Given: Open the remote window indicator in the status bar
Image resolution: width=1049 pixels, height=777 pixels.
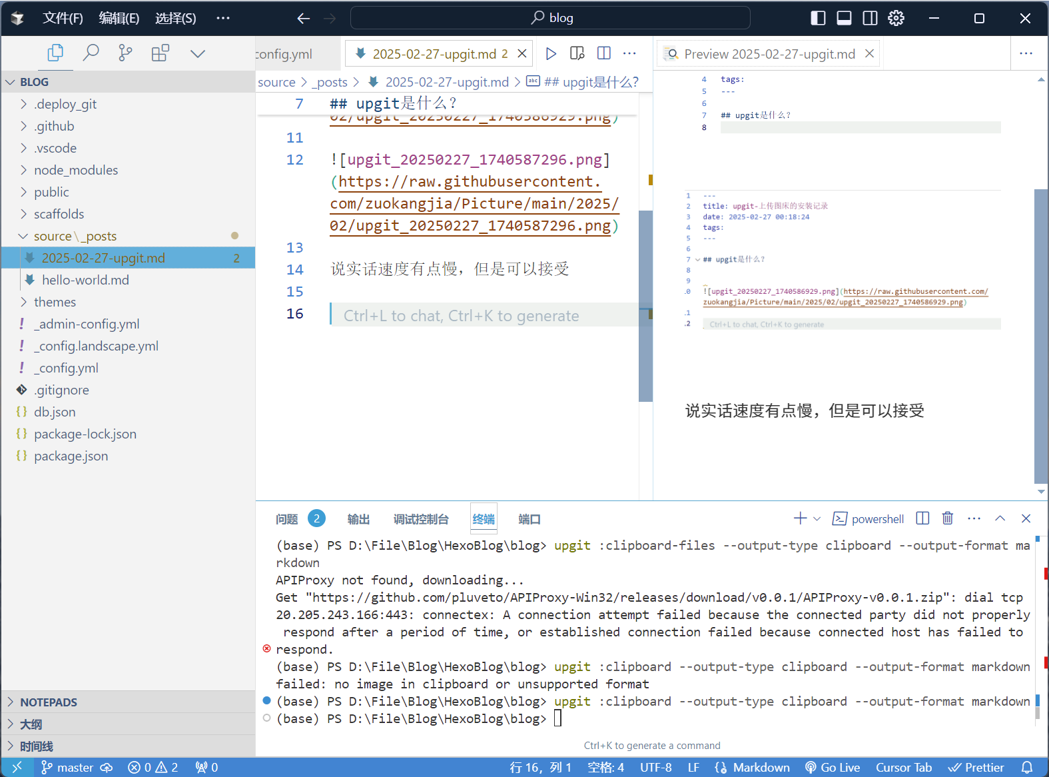Looking at the screenshot, I should [x=17, y=767].
